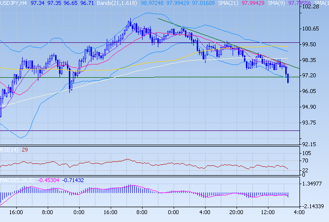This screenshot has height=222, width=329.
Task: Click the MACD histogram bars in lower pane
Action: click(128, 190)
